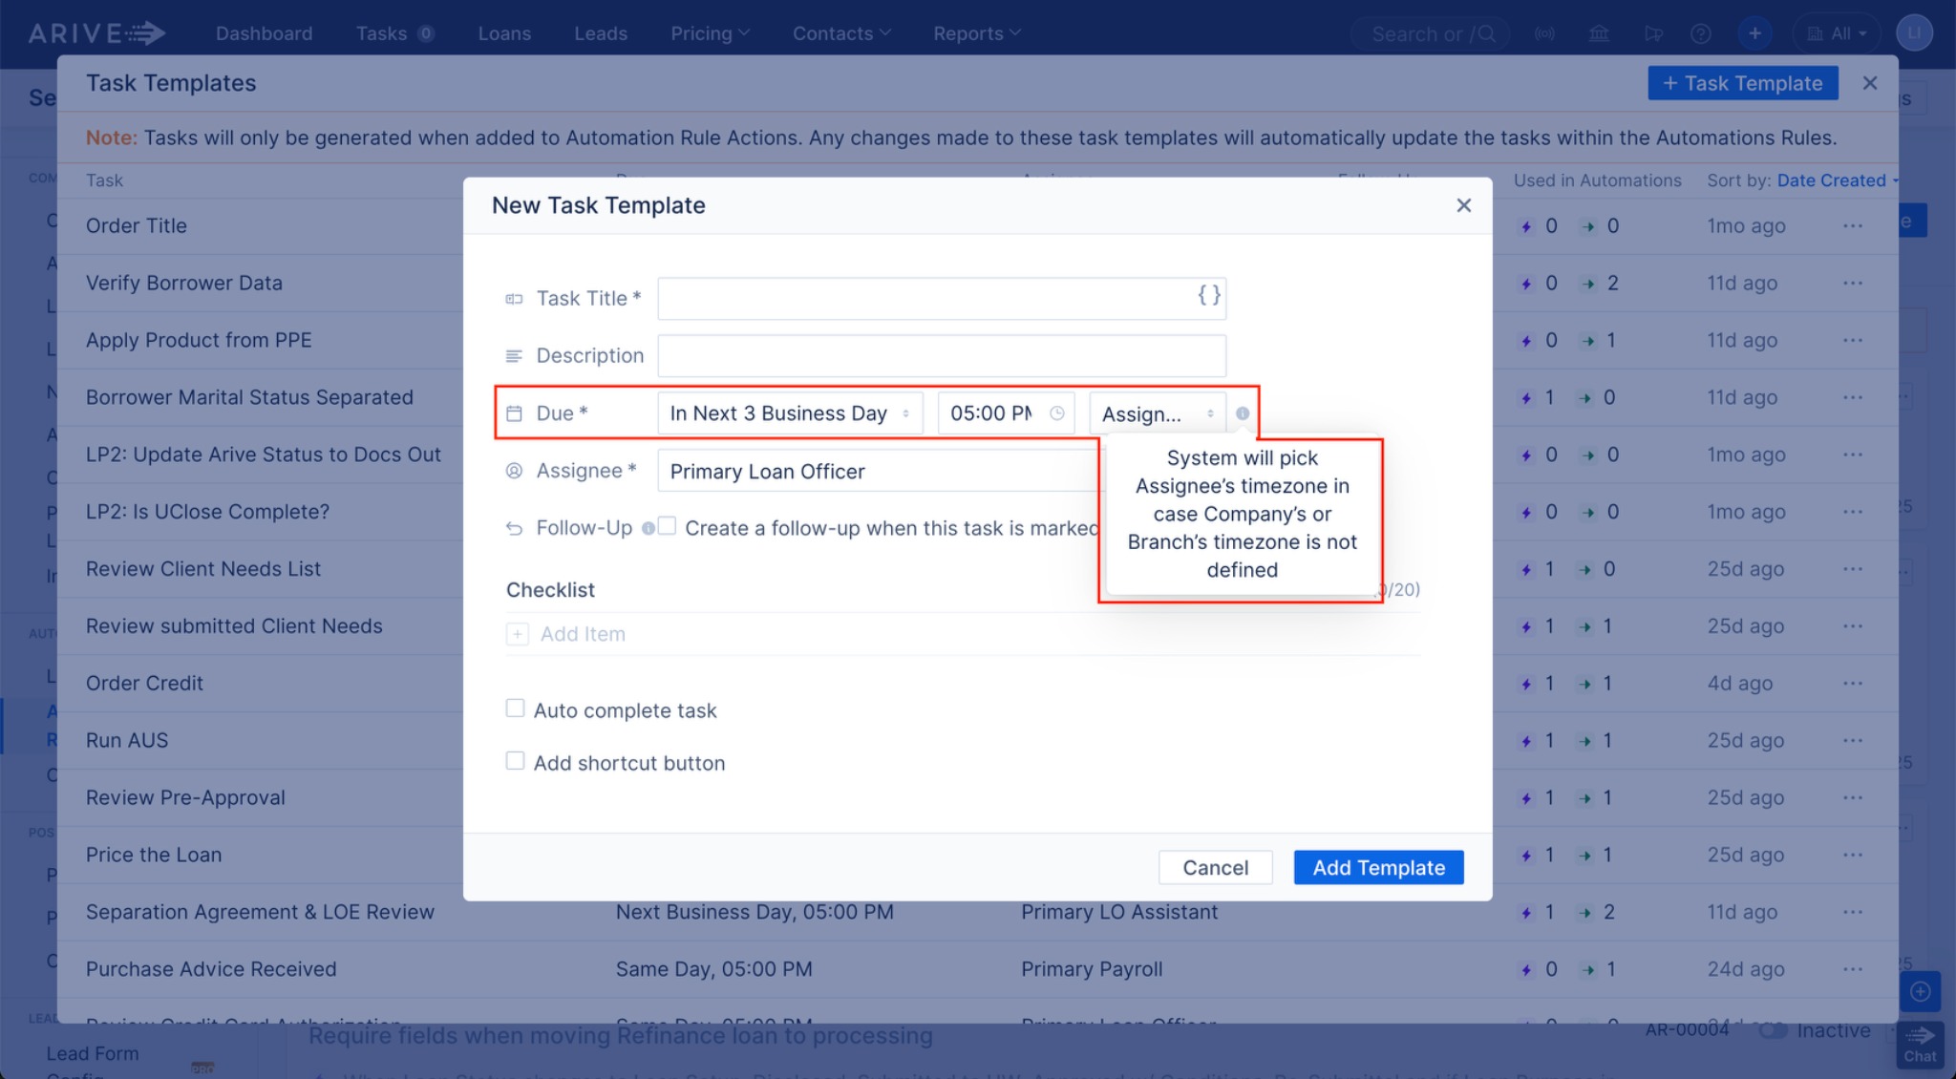Open the In Next 3 Business Day dropdown
The image size is (1956, 1079).
(x=789, y=413)
